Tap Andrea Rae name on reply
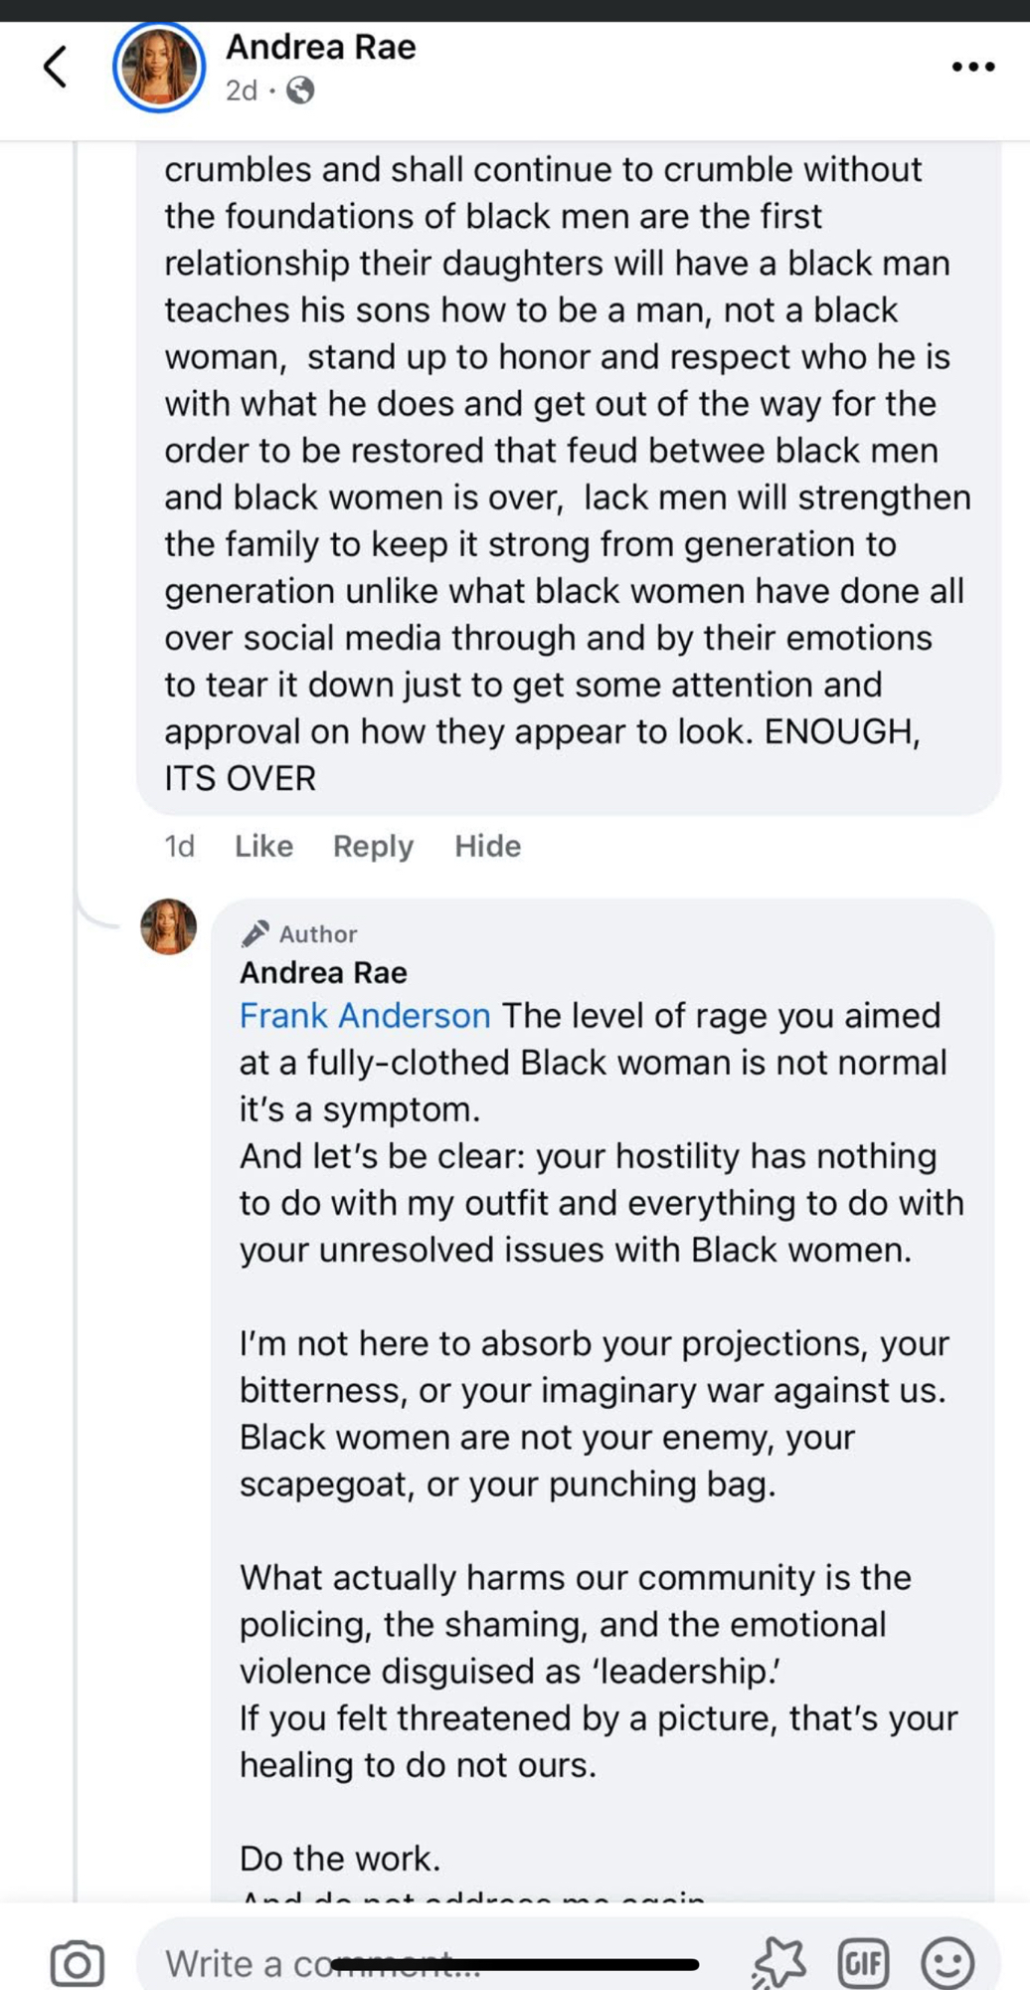This screenshot has height=1990, width=1030. pos(323,972)
